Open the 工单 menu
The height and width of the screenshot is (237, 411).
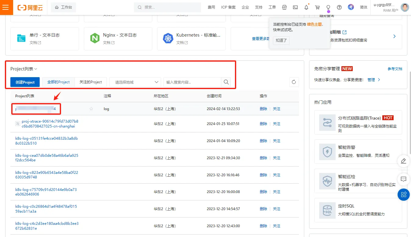tap(272, 7)
